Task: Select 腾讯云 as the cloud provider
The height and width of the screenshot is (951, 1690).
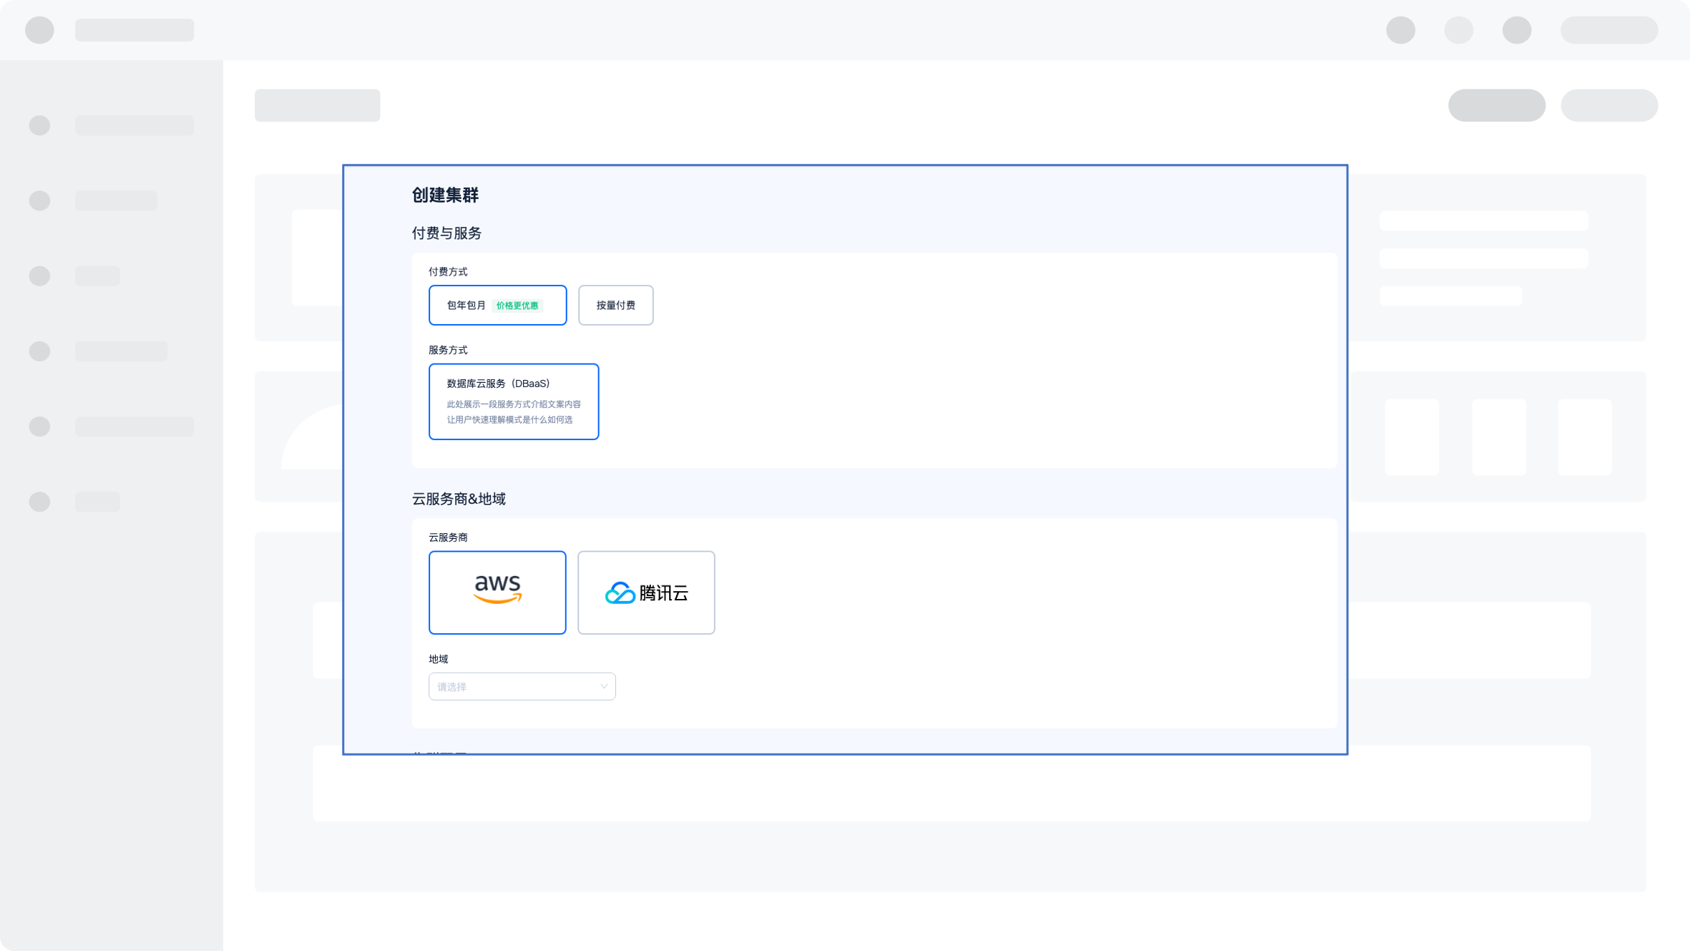Action: click(645, 592)
